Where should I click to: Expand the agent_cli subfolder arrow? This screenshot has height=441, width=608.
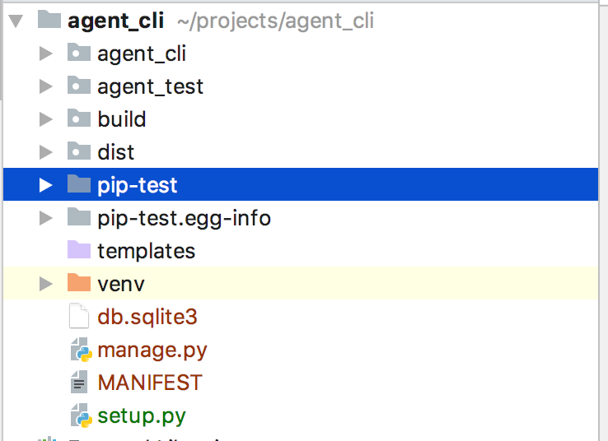point(46,53)
